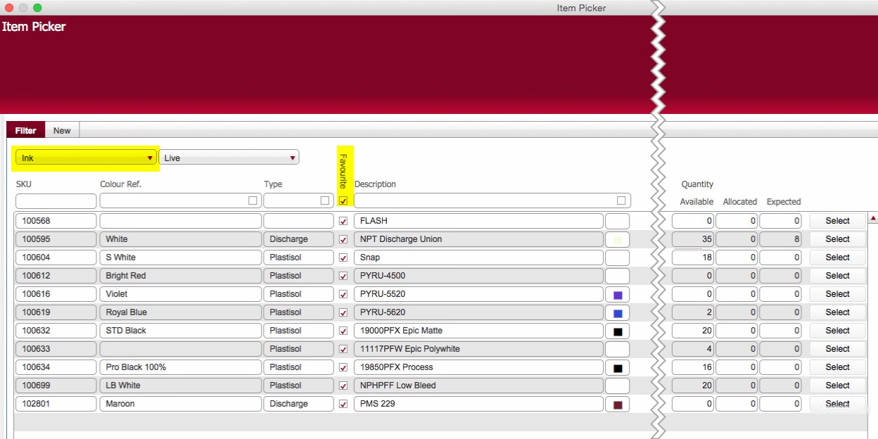This screenshot has height=439, width=878.
Task: Click the maroon colour swatch for PMS 229
Action: pos(618,405)
